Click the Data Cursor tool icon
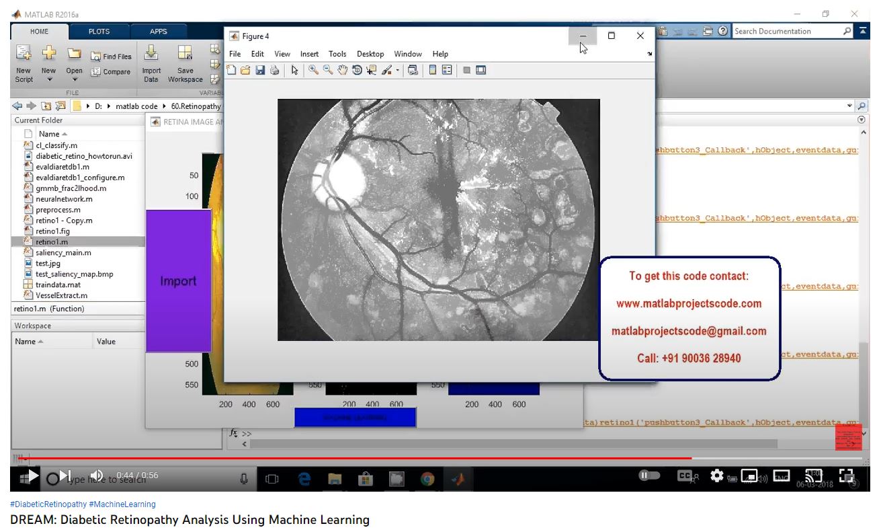This screenshot has width=879, height=532. click(x=371, y=70)
